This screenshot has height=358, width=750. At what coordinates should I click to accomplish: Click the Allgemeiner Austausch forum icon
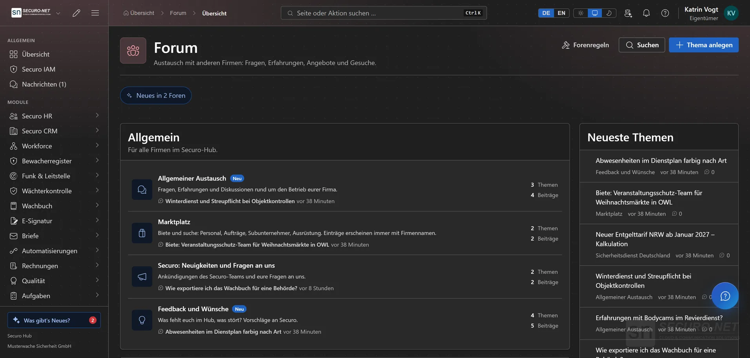(x=142, y=190)
